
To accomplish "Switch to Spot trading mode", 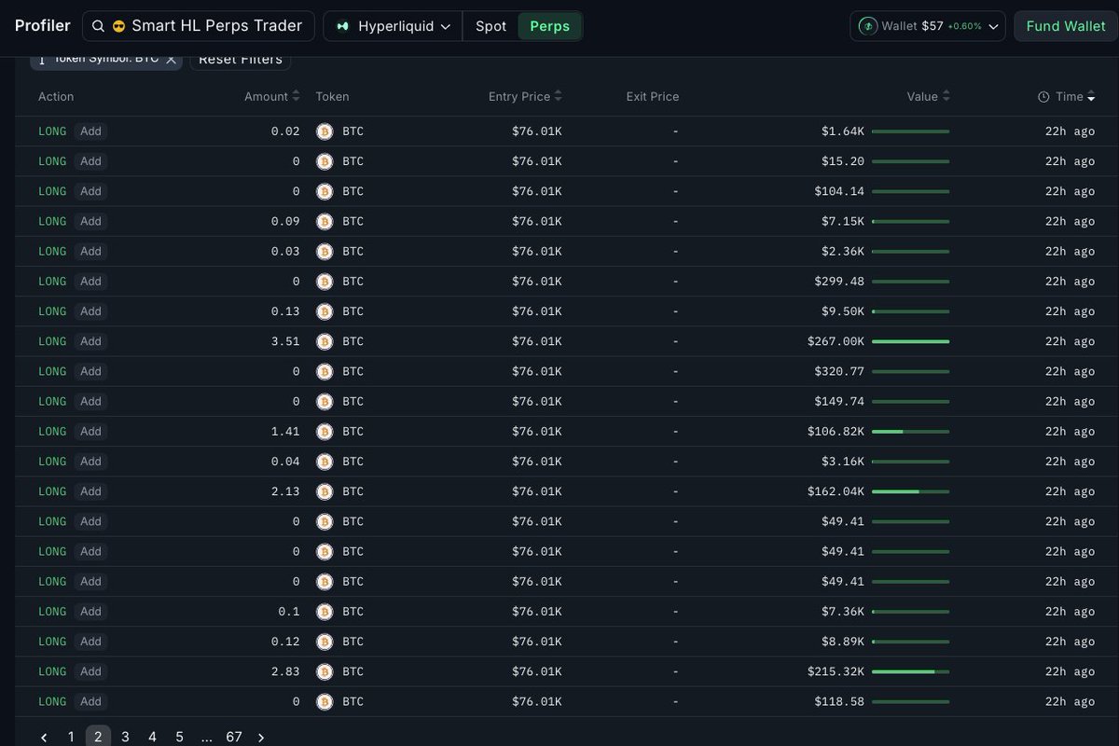I will 490,26.
